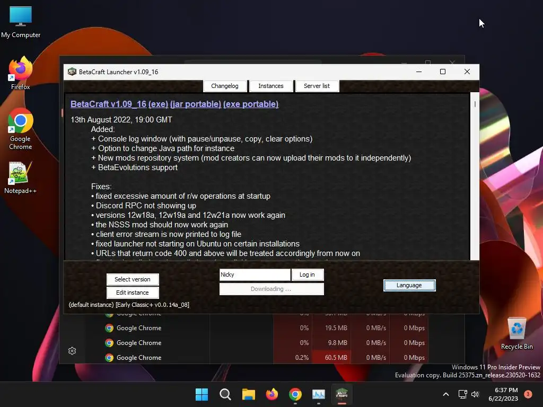This screenshot has width=543, height=407.
Task: Open File Explorer from taskbar
Action: pyautogui.click(x=248, y=394)
